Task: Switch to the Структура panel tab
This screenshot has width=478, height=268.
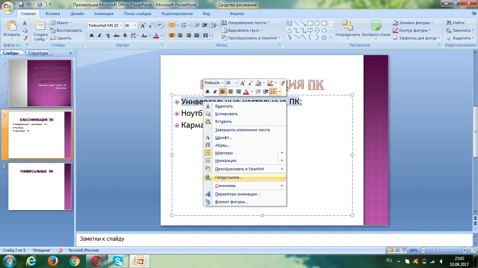Action: (38, 53)
